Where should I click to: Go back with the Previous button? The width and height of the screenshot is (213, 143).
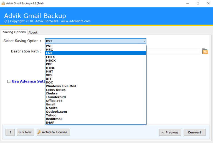coord(170,132)
